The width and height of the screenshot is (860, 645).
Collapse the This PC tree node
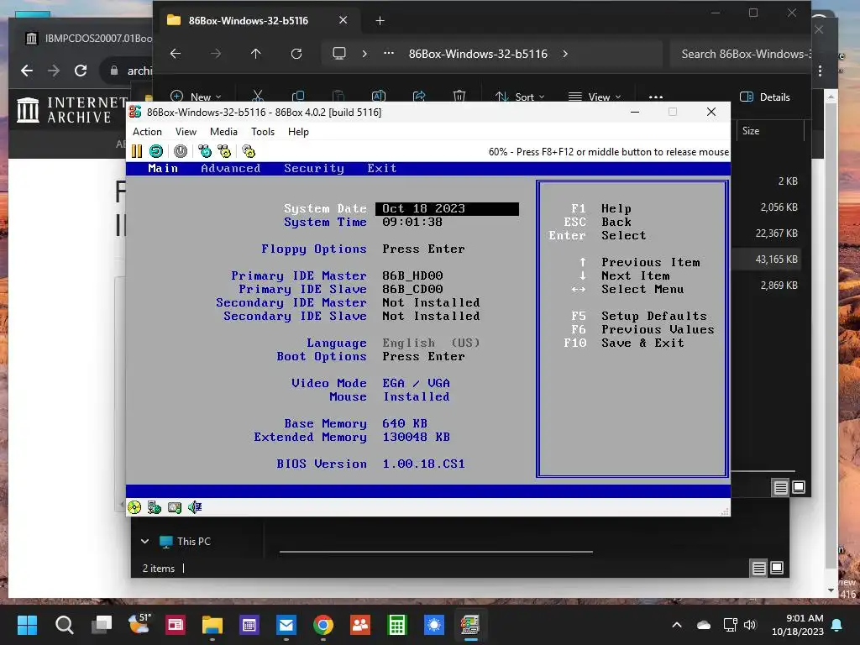pyautogui.click(x=144, y=542)
